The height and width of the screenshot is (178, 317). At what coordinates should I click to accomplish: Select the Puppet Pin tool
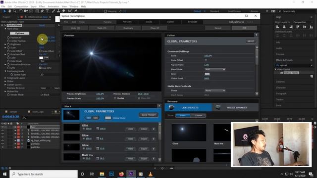click(x=76, y=11)
